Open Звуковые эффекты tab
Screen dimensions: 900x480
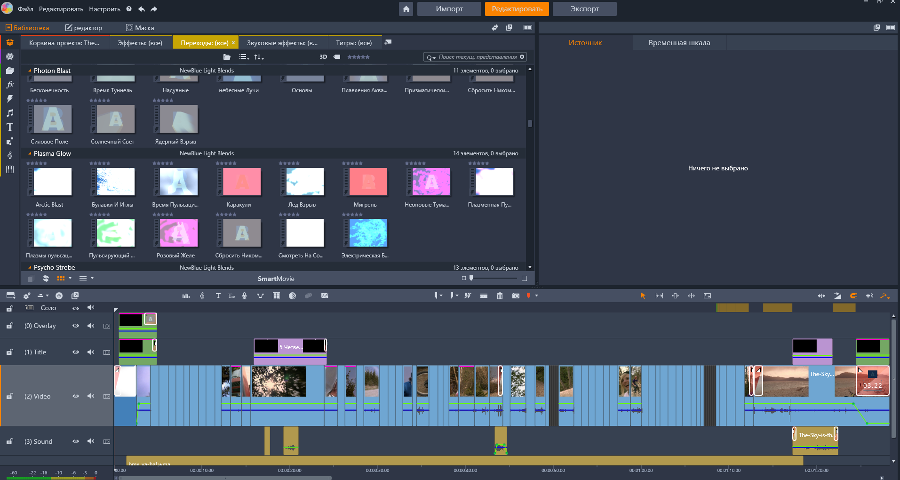[282, 43]
